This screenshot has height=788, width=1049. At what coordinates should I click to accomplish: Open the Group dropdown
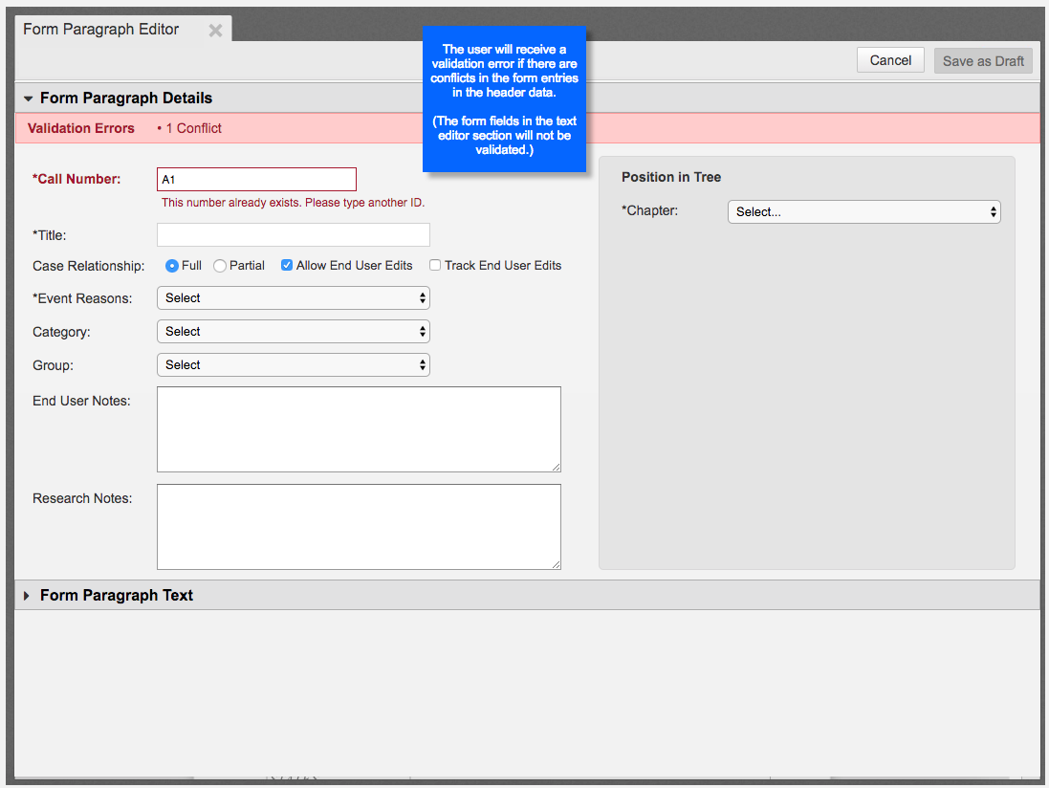pos(293,365)
